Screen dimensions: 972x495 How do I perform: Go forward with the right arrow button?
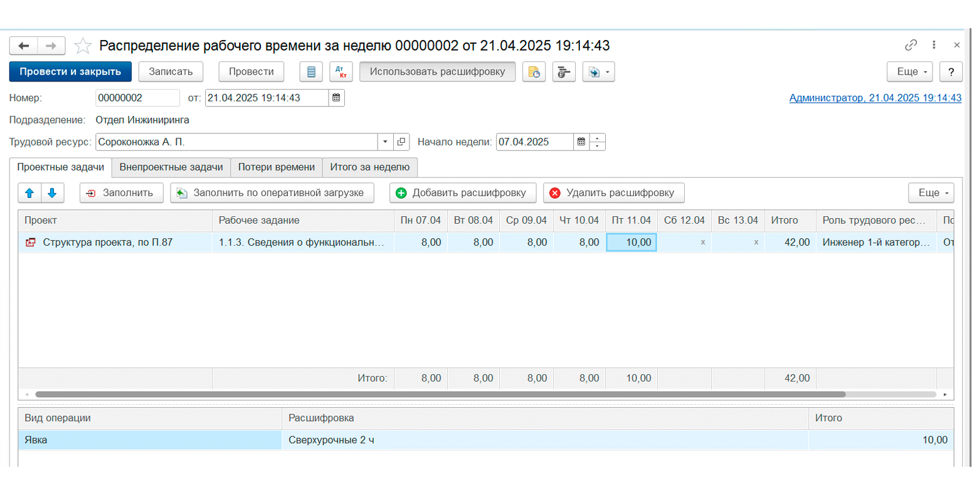point(51,46)
